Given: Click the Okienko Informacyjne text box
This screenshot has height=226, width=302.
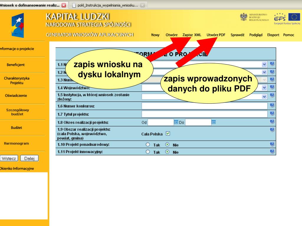Looking at the screenshot, I should click(x=24, y=196).
